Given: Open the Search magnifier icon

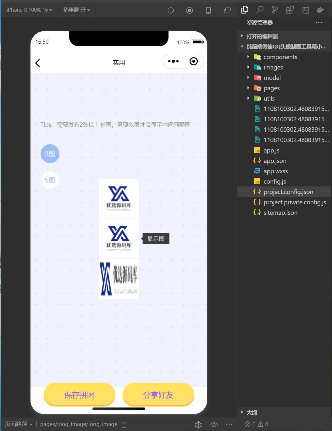Looking at the screenshot, I should pyautogui.click(x=260, y=10).
